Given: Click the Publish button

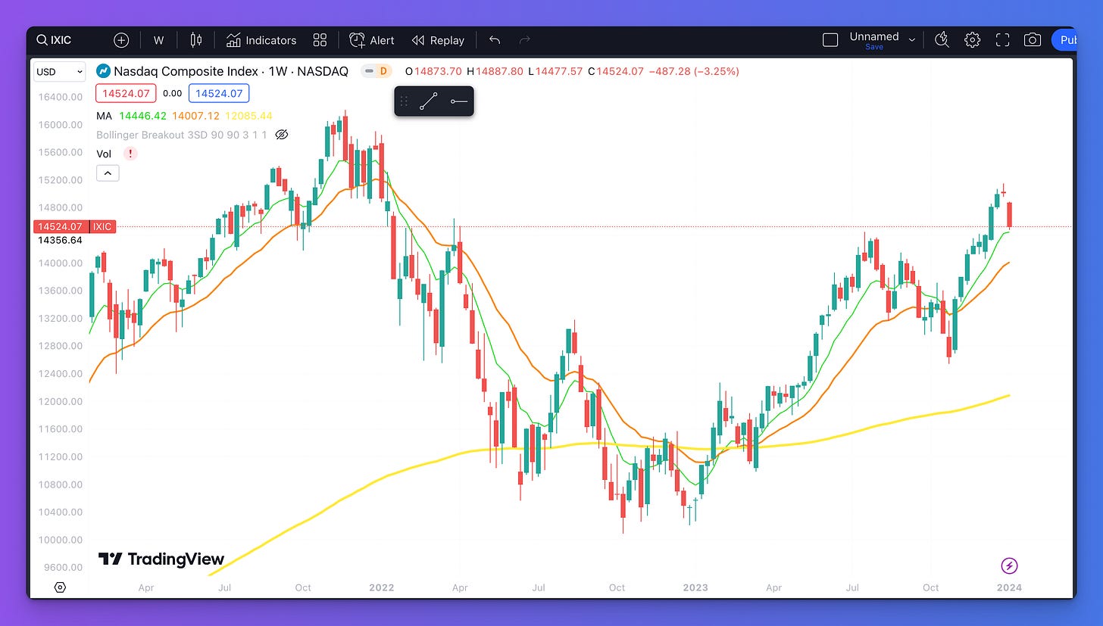Looking at the screenshot, I should pyautogui.click(x=1064, y=40).
